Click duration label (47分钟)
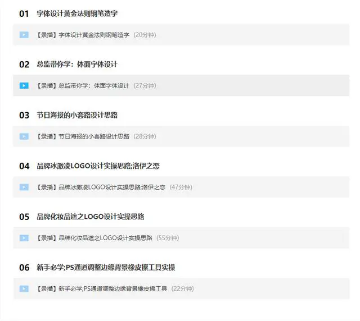This screenshot has height=321, width=360. click(x=181, y=187)
